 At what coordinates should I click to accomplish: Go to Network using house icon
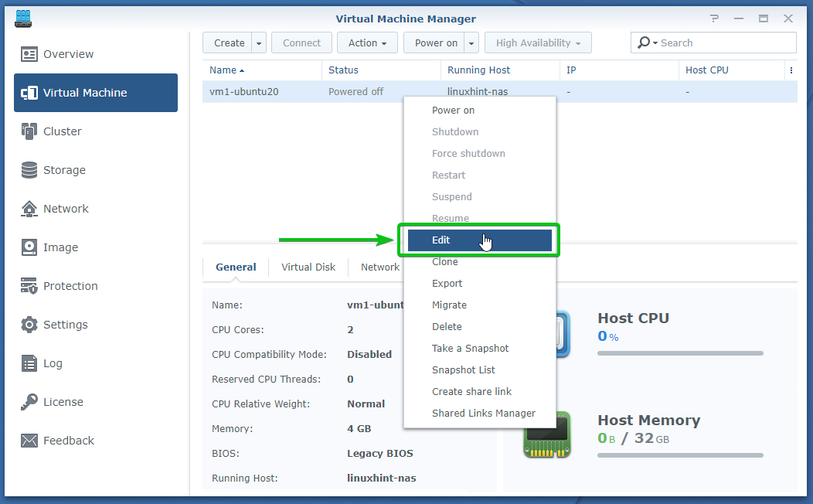point(29,209)
